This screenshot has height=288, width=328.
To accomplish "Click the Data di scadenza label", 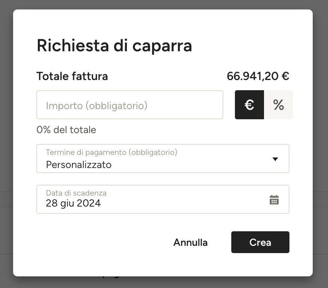I will click(x=76, y=193).
